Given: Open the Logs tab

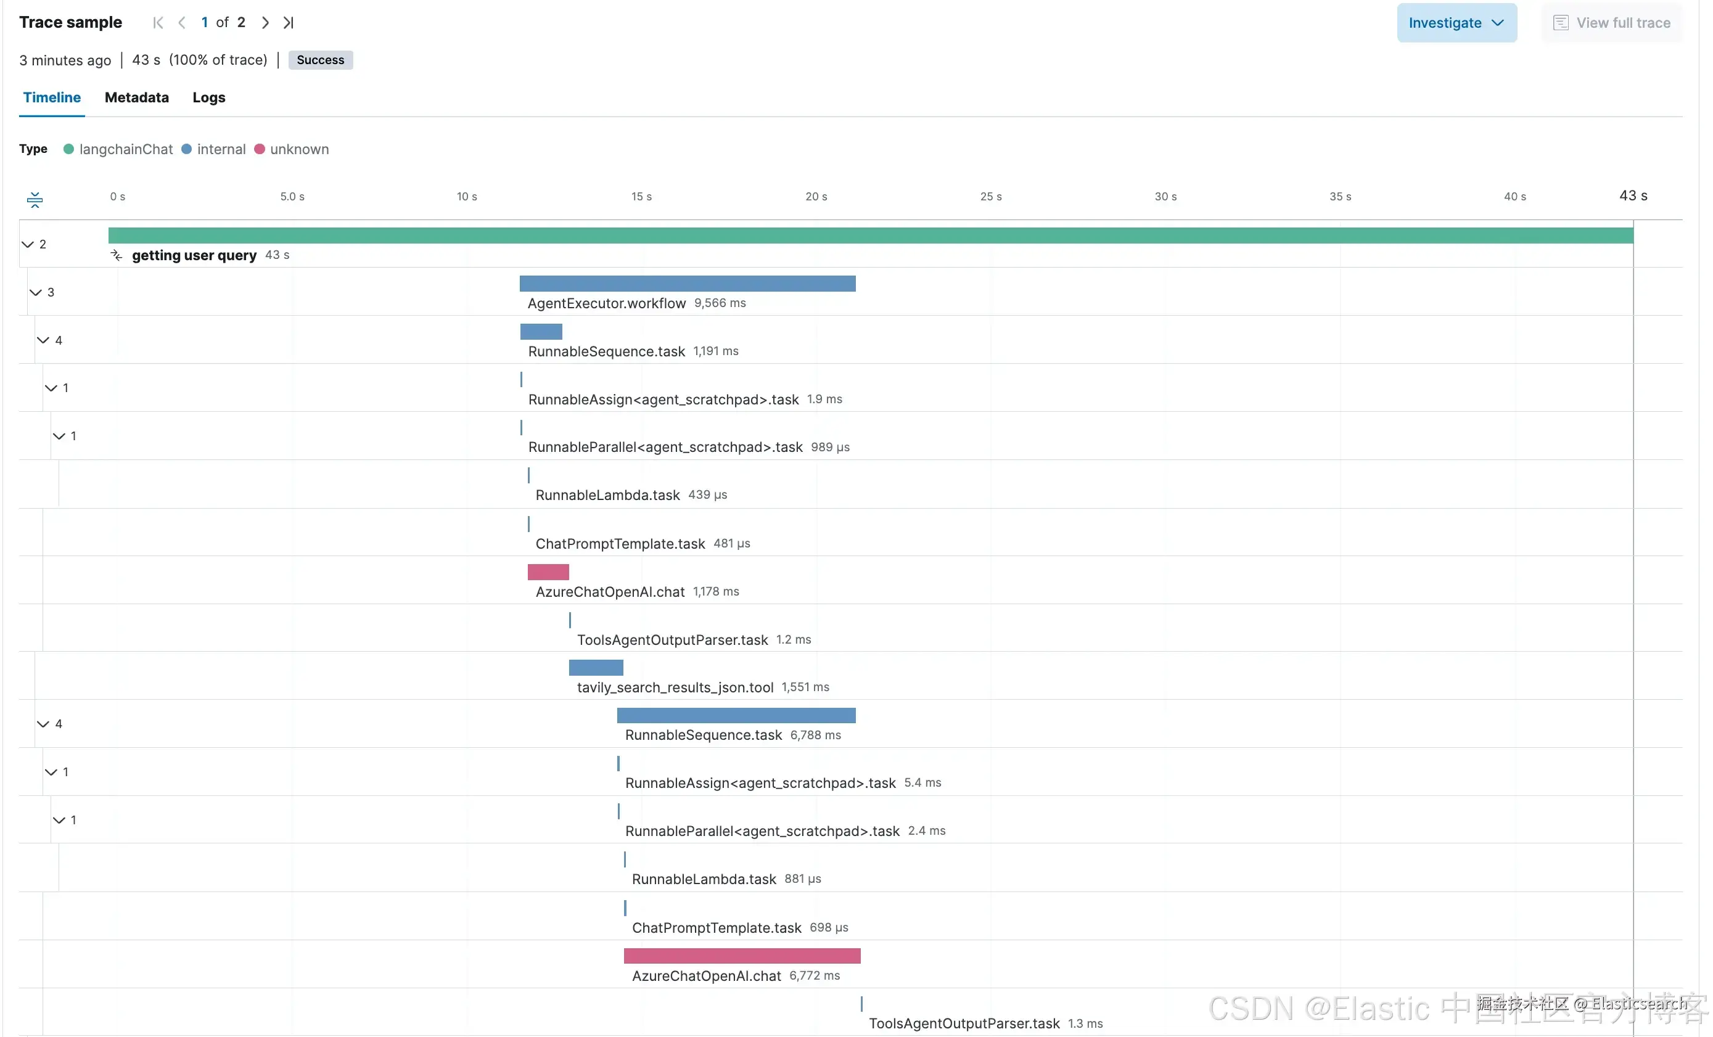Looking at the screenshot, I should click(208, 97).
